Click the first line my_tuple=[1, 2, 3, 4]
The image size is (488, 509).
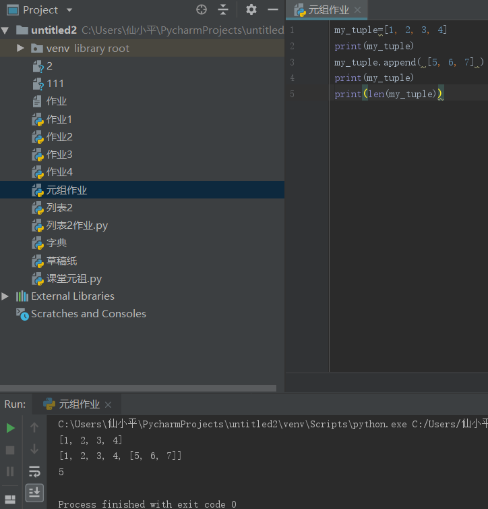[x=390, y=30]
